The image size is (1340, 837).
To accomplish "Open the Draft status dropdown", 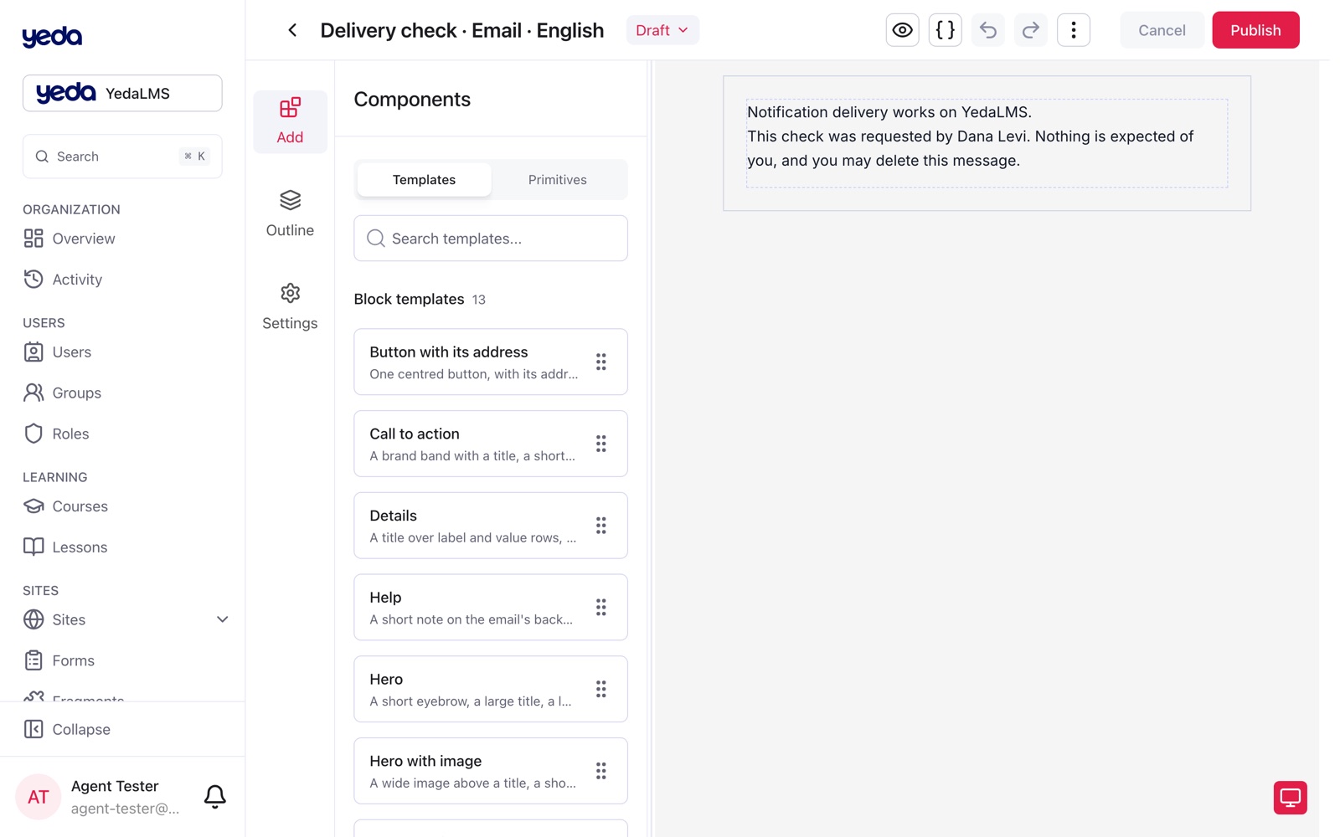I will point(662,30).
